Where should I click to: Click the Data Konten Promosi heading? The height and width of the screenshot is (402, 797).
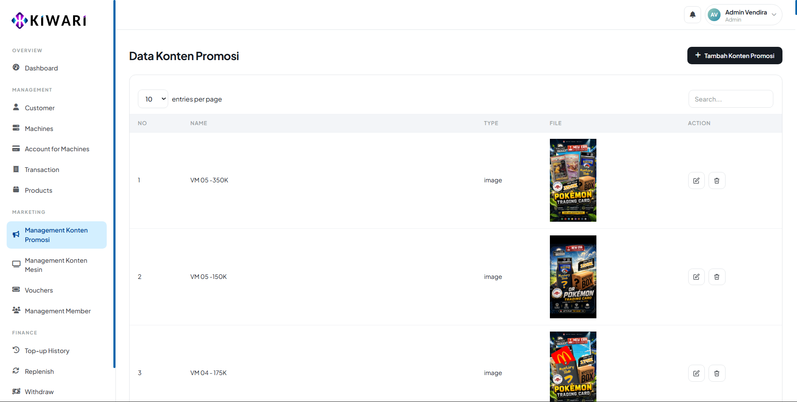184,56
